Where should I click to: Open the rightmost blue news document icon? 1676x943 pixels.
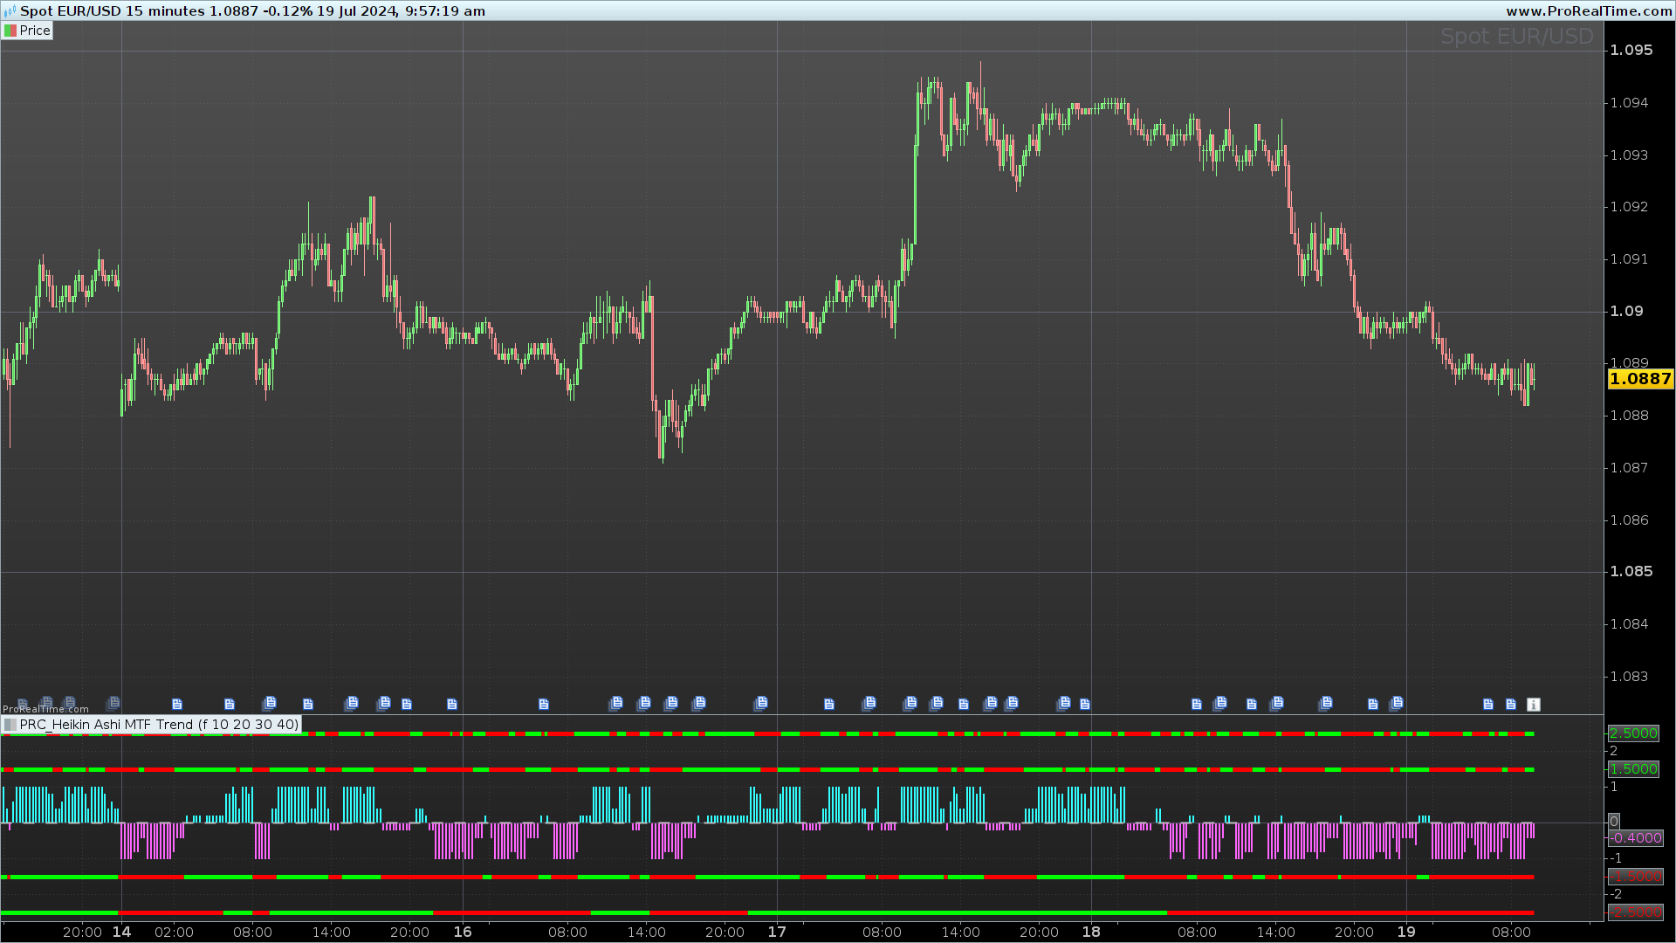1511,705
